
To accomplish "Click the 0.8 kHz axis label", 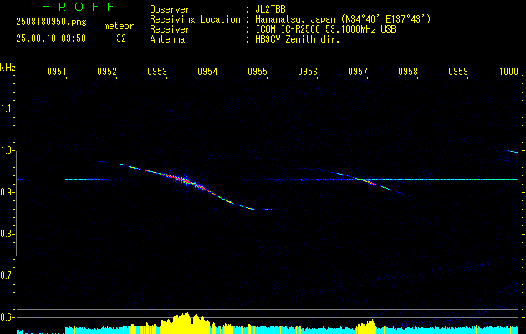I will (7, 234).
